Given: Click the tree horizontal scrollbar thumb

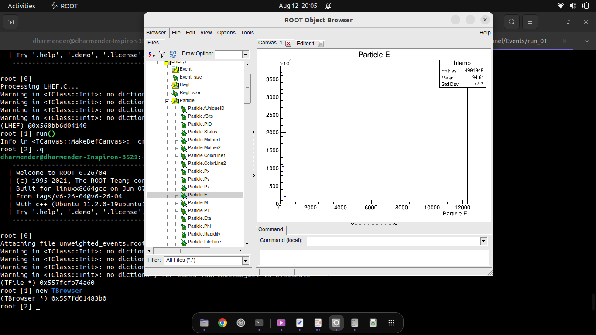Looking at the screenshot, I should pos(182,251).
